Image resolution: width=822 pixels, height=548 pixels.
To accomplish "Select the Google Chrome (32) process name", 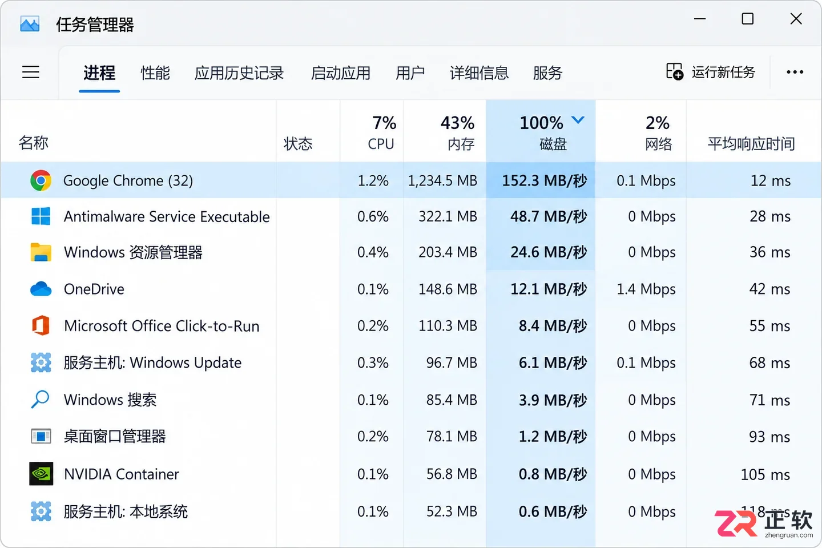I will [128, 180].
